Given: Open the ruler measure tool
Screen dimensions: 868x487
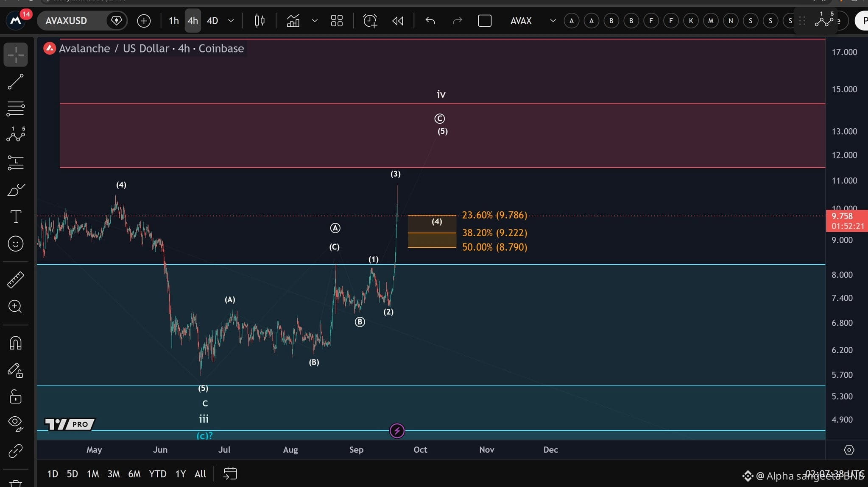Looking at the screenshot, I should coord(16,279).
